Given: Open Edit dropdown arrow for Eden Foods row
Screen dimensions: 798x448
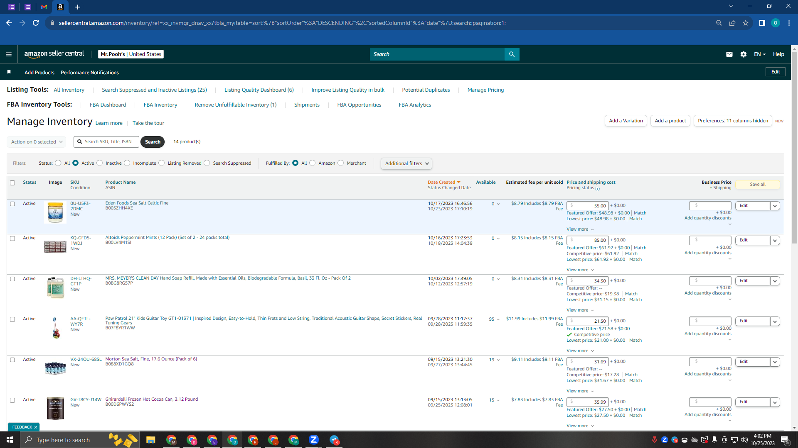Looking at the screenshot, I should 775,206.
